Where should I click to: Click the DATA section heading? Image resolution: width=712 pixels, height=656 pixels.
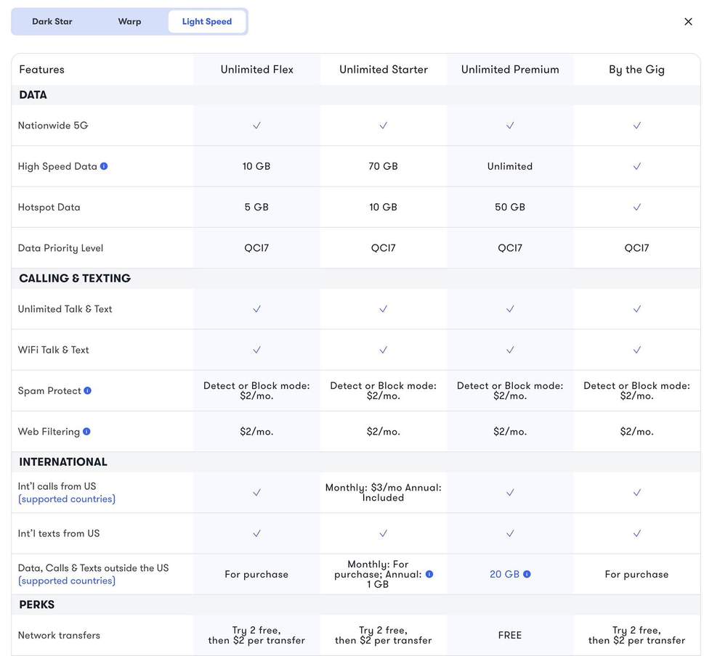(x=33, y=95)
